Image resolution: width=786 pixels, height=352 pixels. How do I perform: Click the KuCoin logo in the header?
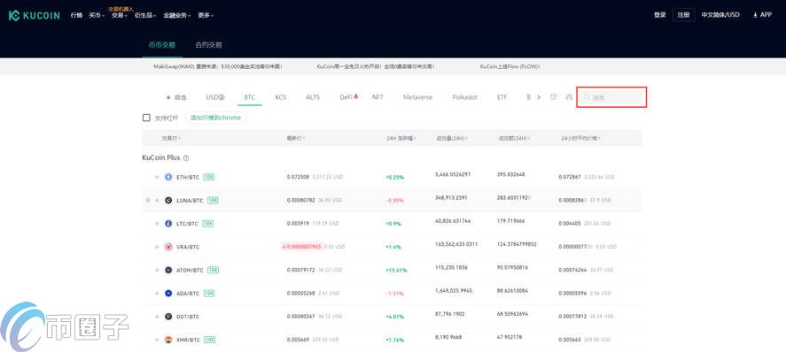(x=34, y=16)
